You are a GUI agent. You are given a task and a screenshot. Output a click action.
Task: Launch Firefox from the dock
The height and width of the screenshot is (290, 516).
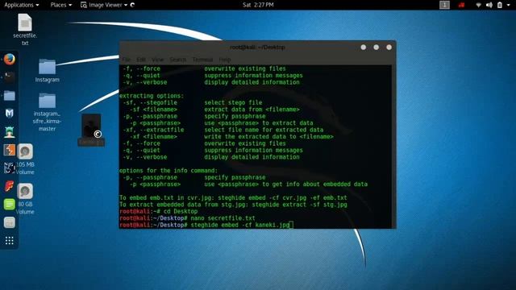click(10, 59)
